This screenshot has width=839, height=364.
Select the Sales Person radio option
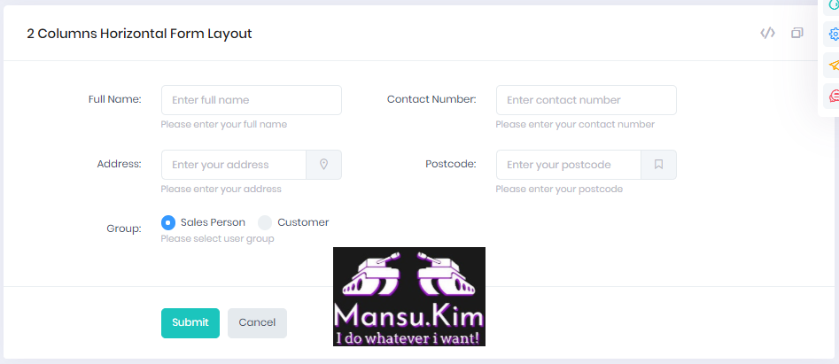168,222
